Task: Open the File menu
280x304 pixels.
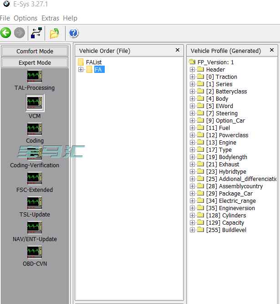Action: pos(5,18)
